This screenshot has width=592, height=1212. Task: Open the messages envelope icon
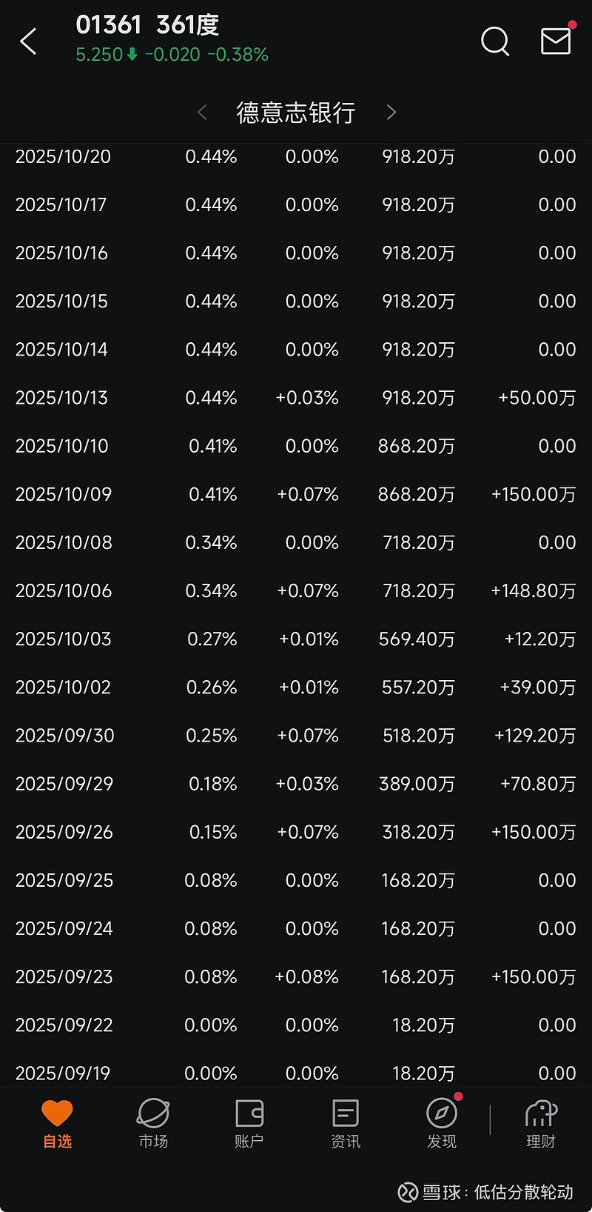coord(556,41)
